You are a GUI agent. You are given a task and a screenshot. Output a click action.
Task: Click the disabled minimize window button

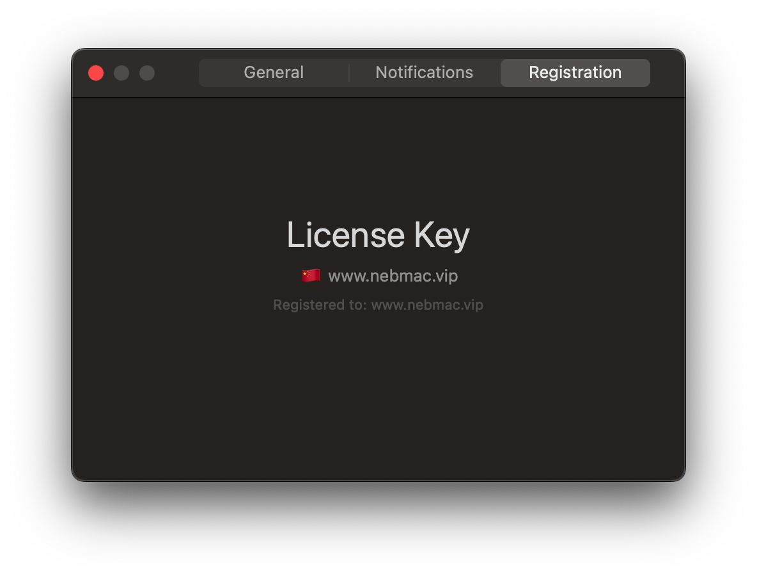(121, 73)
